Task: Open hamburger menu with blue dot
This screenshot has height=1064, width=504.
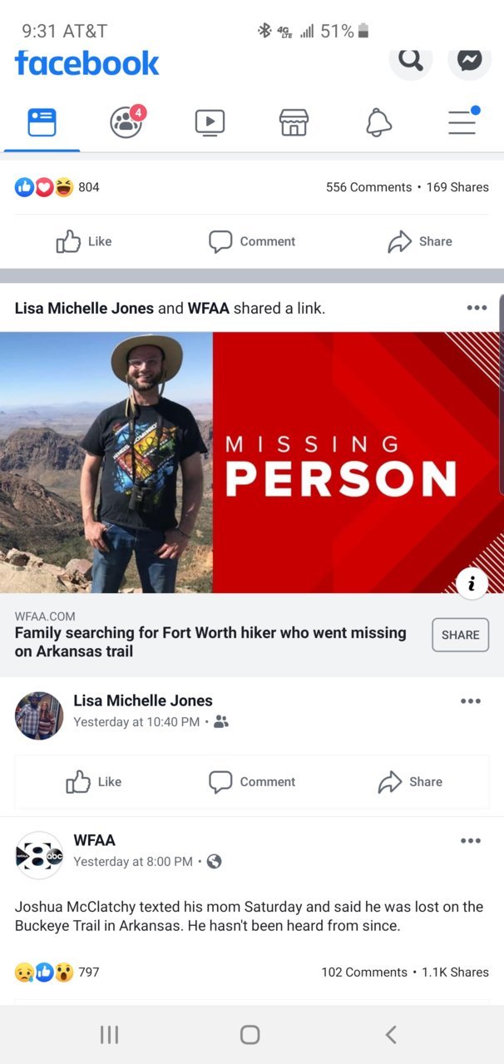Action: 462,121
